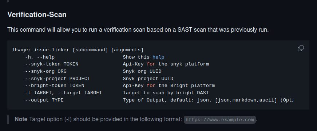Image resolution: width=317 pixels, height=131 pixels.
Task: Click the --snyk-project PROJECT option
Action: click(58, 79)
